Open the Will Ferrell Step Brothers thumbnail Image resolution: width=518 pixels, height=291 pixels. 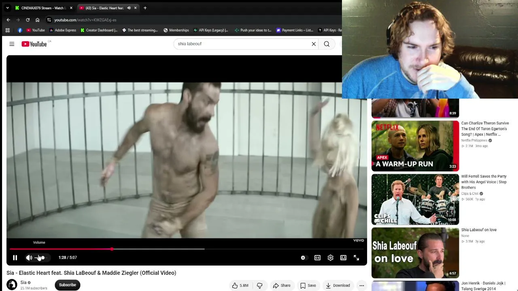[415, 199]
